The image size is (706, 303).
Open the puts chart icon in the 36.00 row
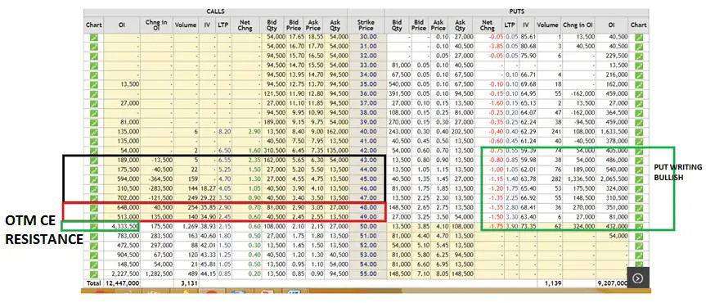point(638,94)
